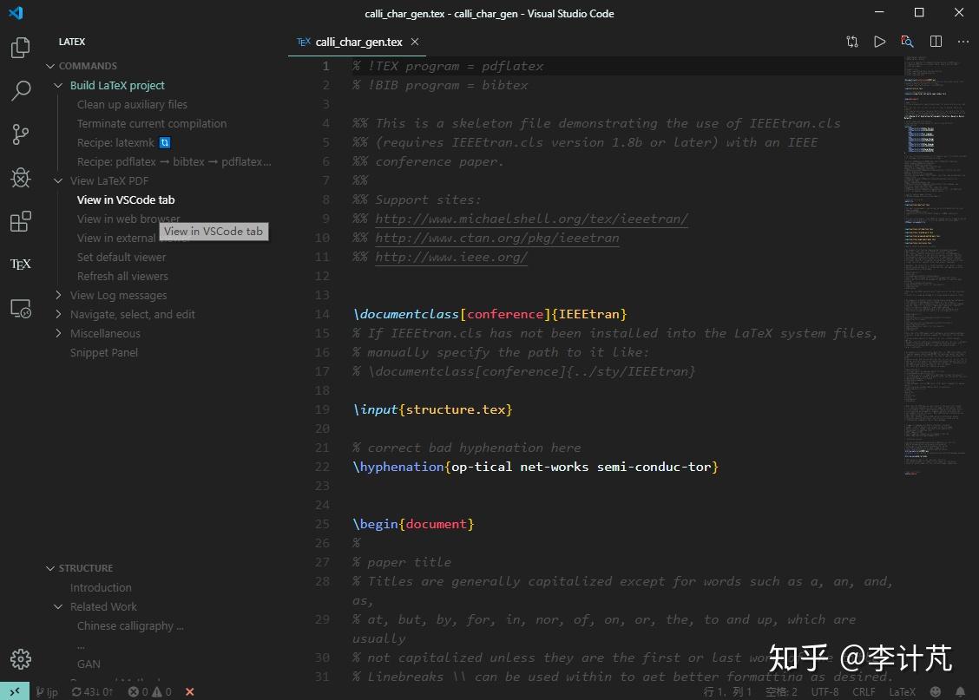Click the Run button in the editor toolbar
The height and width of the screenshot is (700, 979).
pyautogui.click(x=879, y=41)
